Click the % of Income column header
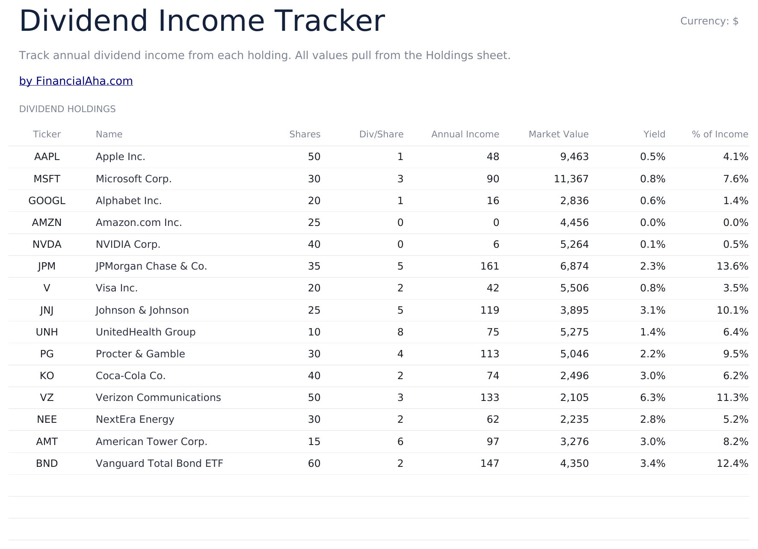Image resolution: width=758 pixels, height=549 pixels. pyautogui.click(x=720, y=134)
